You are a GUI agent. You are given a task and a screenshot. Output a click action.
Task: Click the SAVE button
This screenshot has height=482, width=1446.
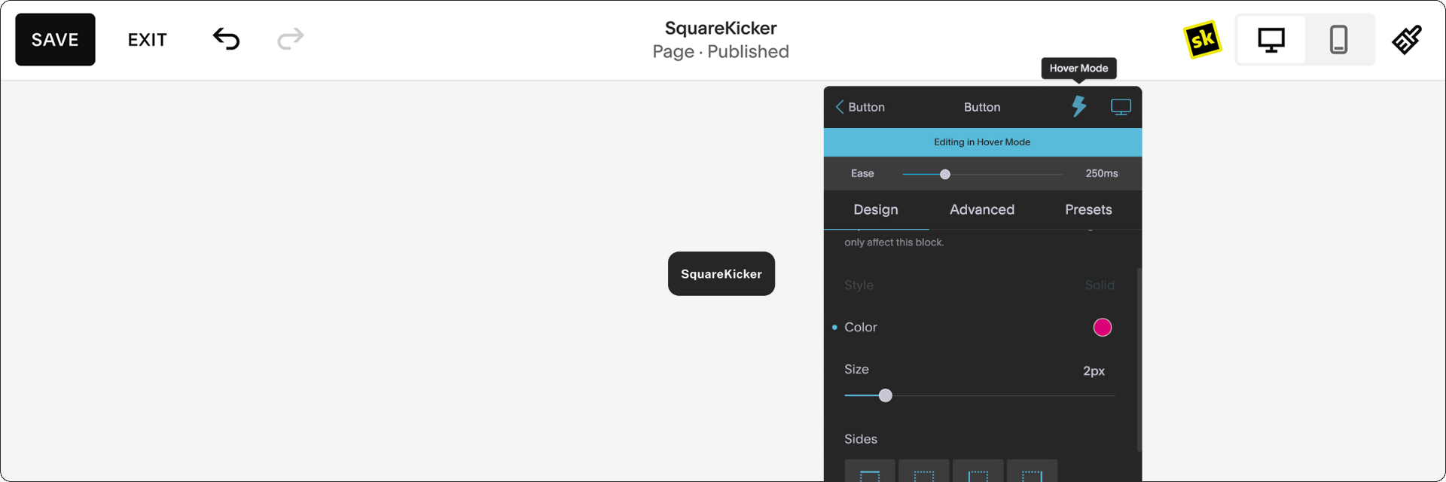55,39
